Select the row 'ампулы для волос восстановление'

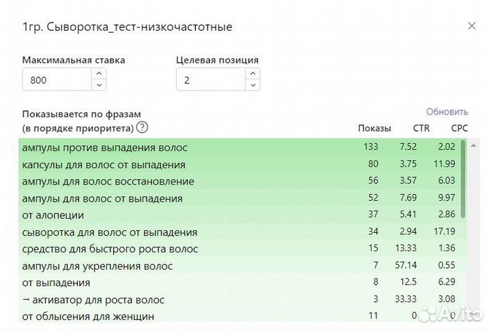108,182
